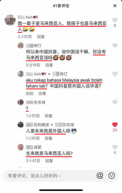Viewport: 122px width, 193px height.
Task: Close the 41条评论 comments panel
Action: pyautogui.click(x=115, y=6)
